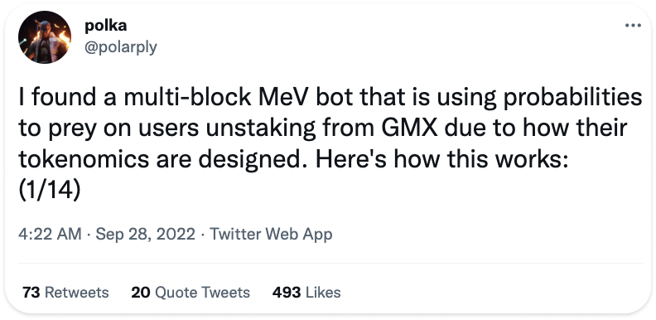Click the bold 20 quote count
656x320 pixels.
click(141, 293)
